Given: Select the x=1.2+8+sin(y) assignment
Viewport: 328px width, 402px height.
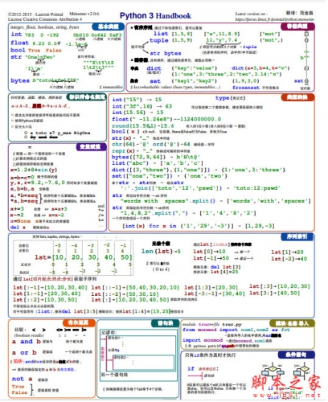Looking at the screenshot, I should coord(34,170).
